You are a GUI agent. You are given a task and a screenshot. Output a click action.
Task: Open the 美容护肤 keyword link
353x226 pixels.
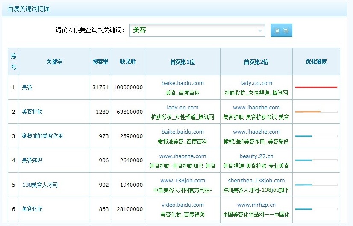click(32, 112)
